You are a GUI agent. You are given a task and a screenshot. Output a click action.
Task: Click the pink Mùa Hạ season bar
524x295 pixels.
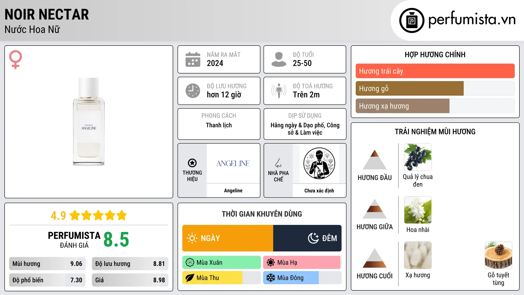302,262
